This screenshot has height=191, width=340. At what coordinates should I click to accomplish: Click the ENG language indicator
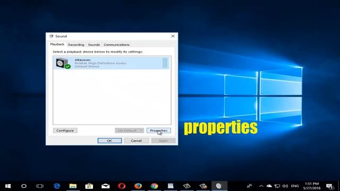pos(295,186)
